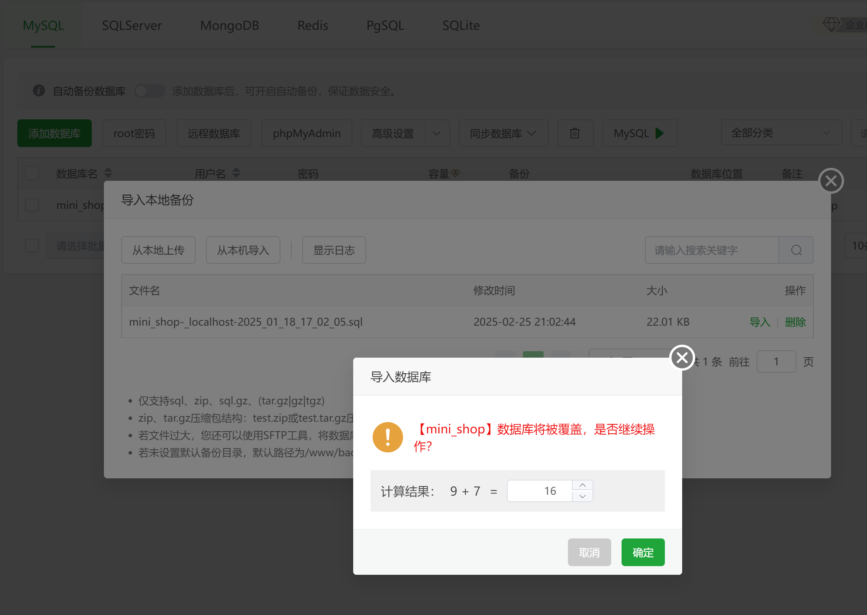Open the all categories dropdown
867x615 pixels.
click(x=781, y=133)
